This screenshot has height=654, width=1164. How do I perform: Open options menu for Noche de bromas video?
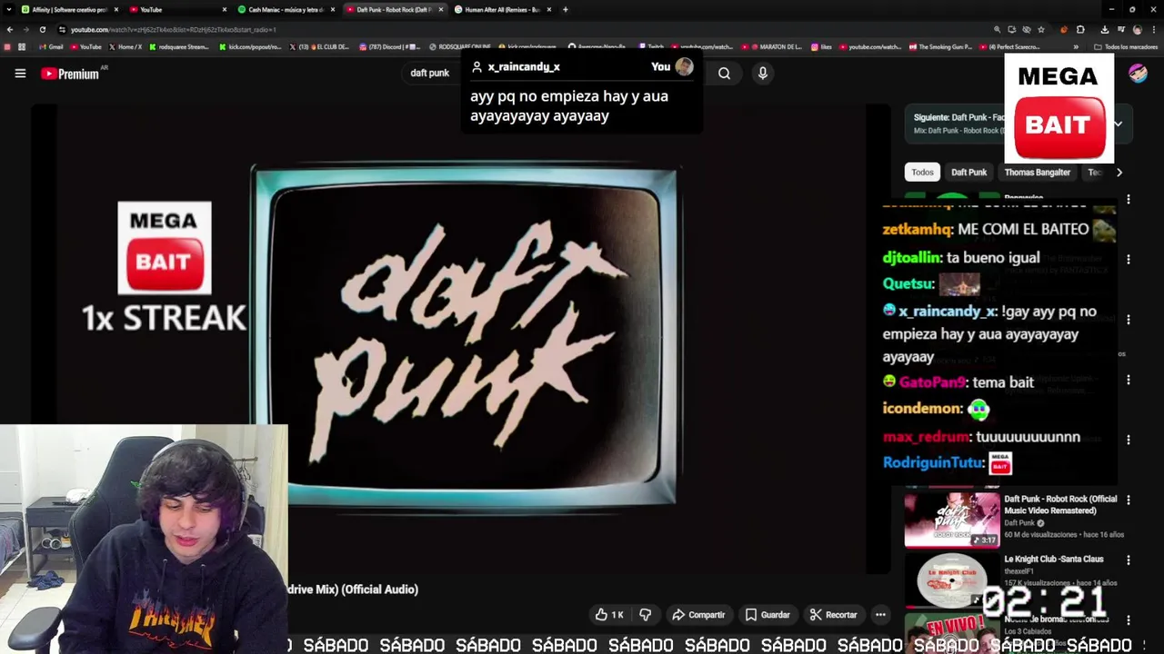[1129, 620]
